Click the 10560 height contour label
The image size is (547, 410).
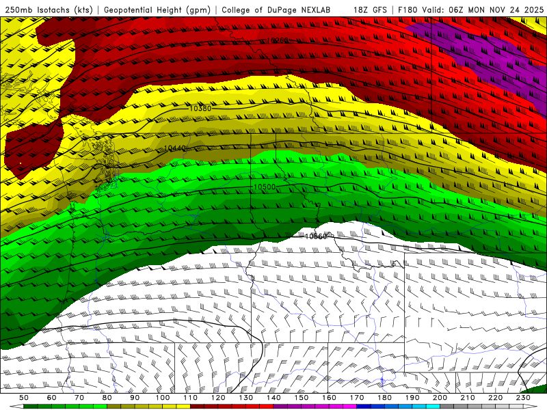point(316,236)
